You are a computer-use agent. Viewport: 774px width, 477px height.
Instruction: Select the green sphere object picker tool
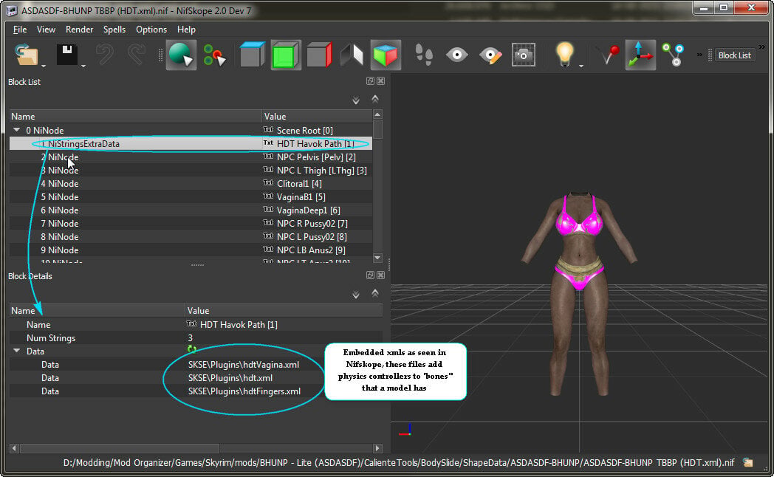click(181, 55)
